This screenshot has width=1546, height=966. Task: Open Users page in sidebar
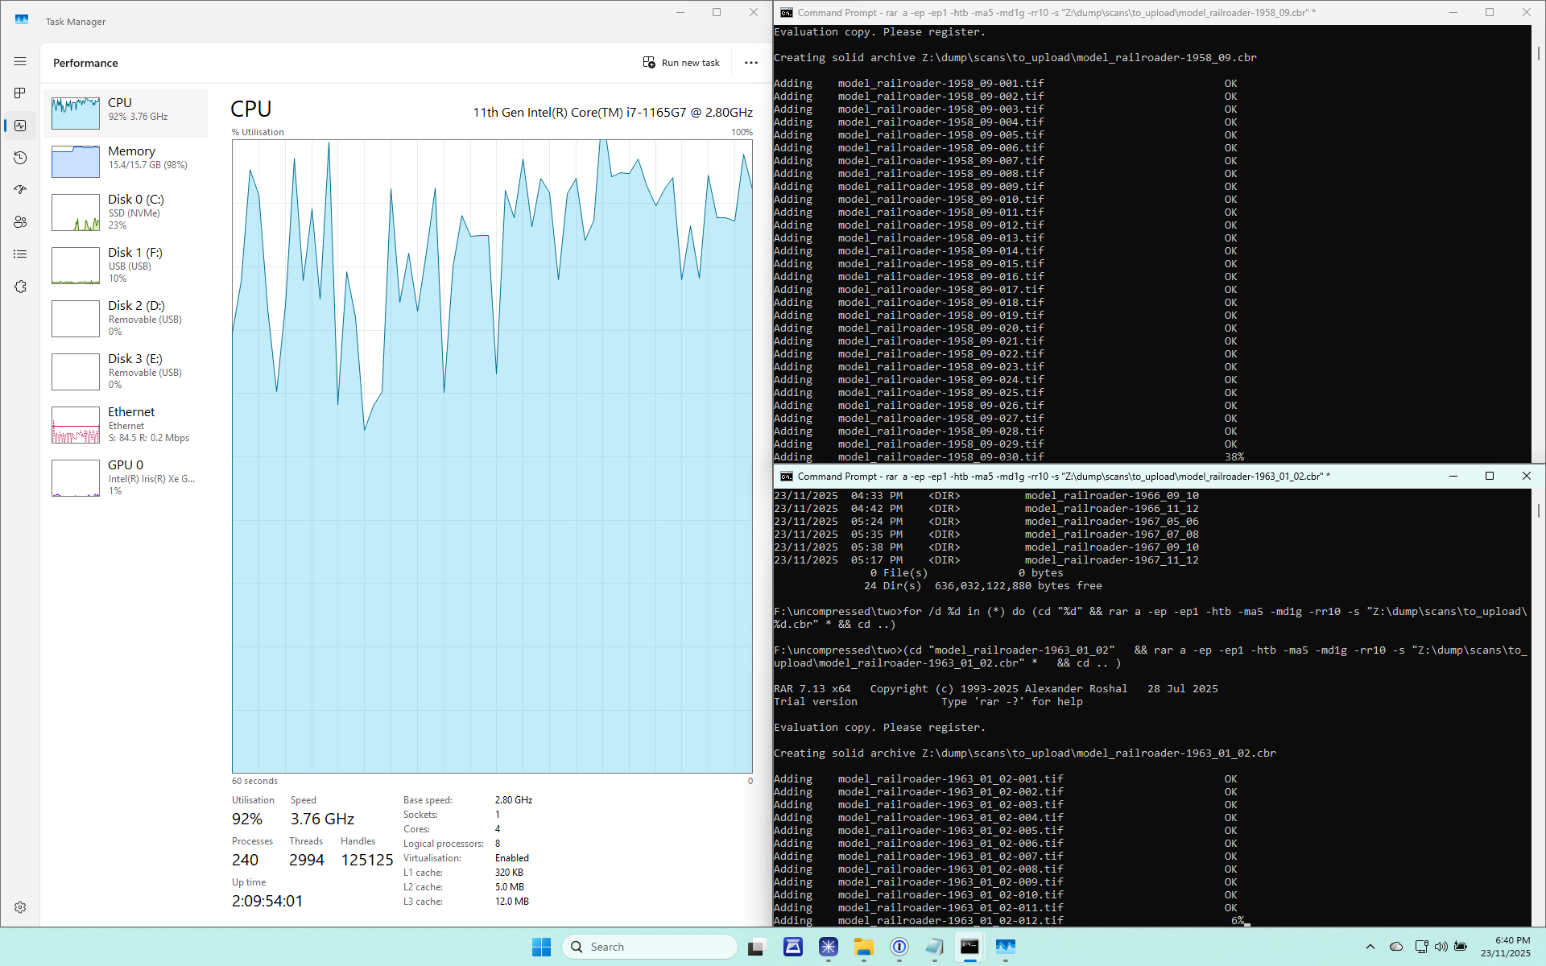tap(20, 222)
